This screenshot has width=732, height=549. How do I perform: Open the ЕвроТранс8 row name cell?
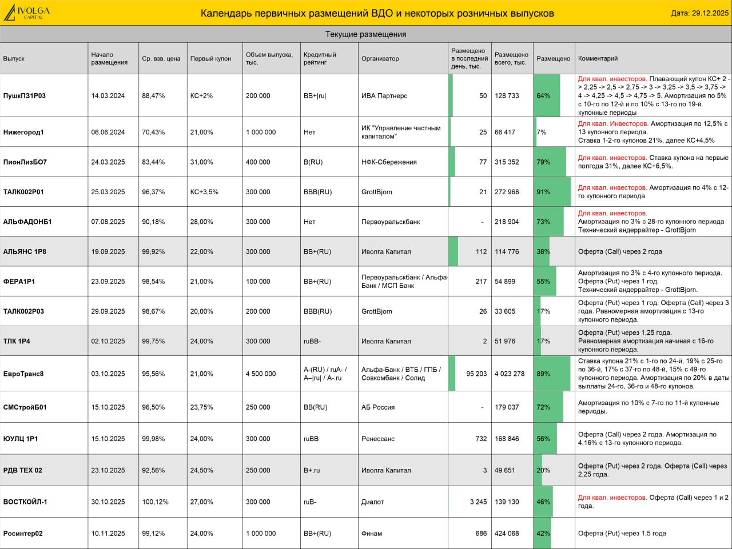coord(44,374)
